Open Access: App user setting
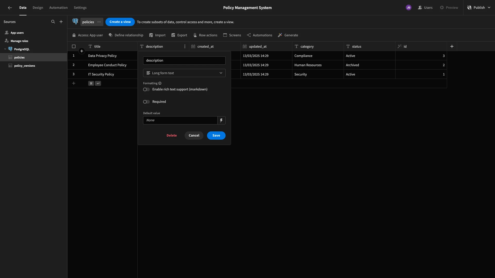This screenshot has height=278, width=495. click(88, 35)
